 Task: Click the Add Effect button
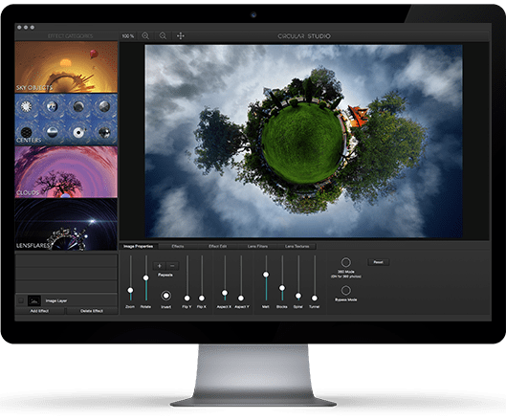click(x=39, y=311)
